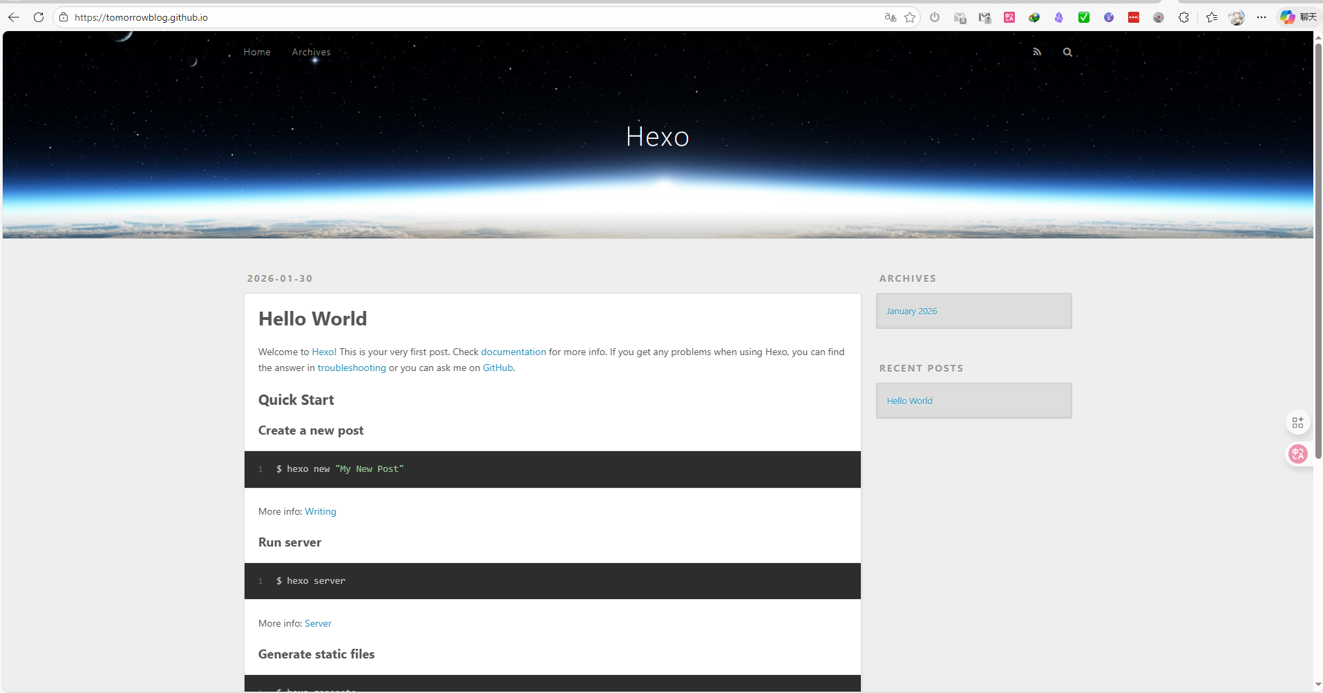Click the grey power button extension icon
This screenshot has height=693, width=1323.
[935, 17]
